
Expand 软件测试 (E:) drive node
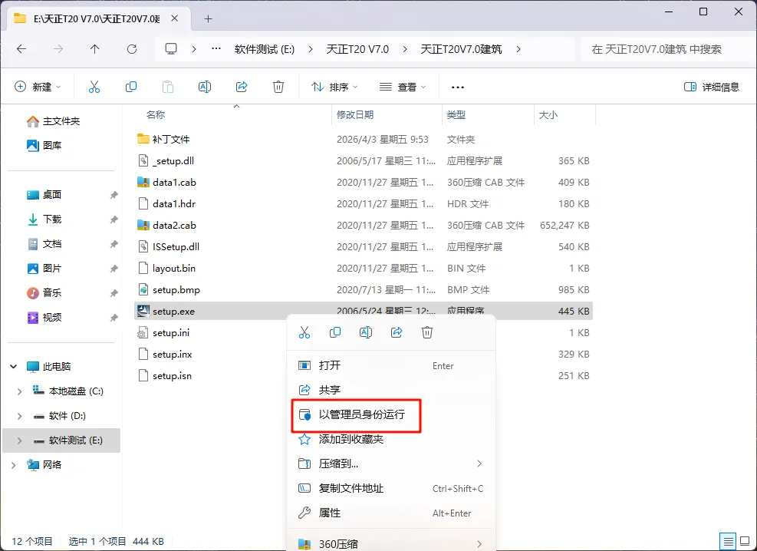19,440
